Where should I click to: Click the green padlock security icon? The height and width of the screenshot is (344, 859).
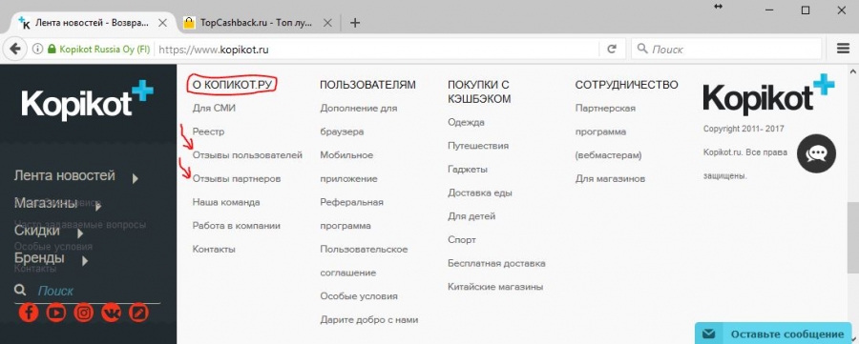click(x=52, y=50)
